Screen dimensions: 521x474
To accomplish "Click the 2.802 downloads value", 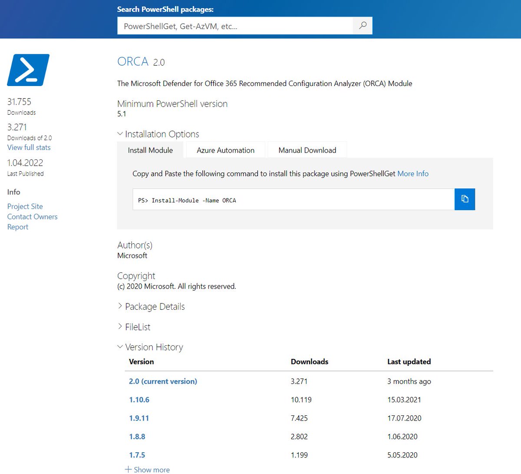I will point(299,437).
